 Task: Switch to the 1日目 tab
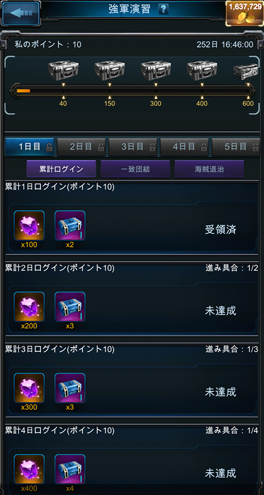tap(29, 147)
